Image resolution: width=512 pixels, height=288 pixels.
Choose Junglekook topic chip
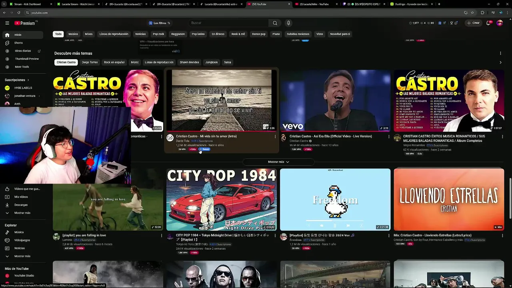point(212,62)
